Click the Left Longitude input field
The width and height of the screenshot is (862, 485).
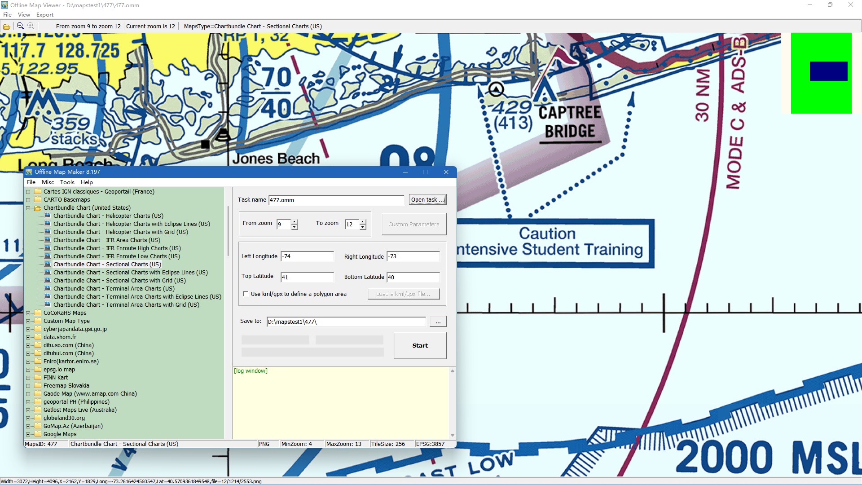click(x=307, y=256)
